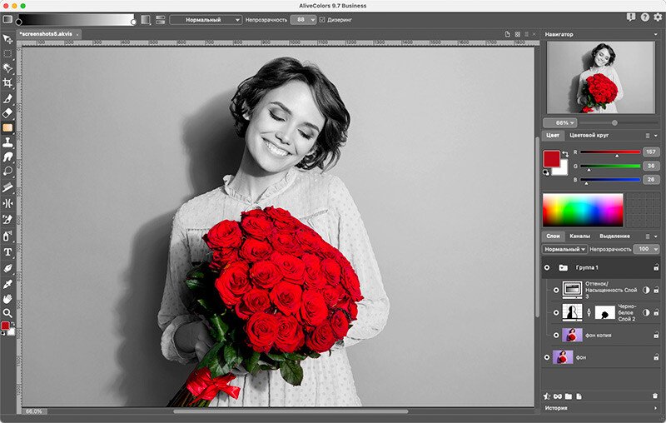Screen dimensions: 666x423
Task: Toggle the Дизеринг checkbox
Action: click(323, 19)
